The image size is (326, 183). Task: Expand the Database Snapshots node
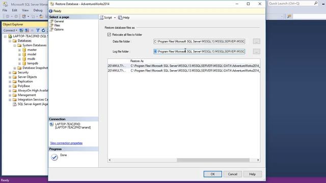(15, 68)
